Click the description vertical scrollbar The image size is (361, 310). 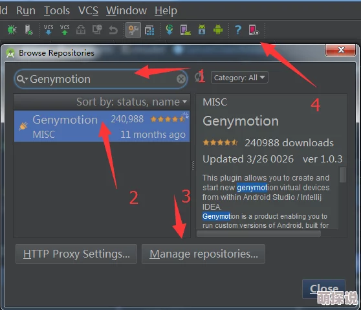click(343, 175)
